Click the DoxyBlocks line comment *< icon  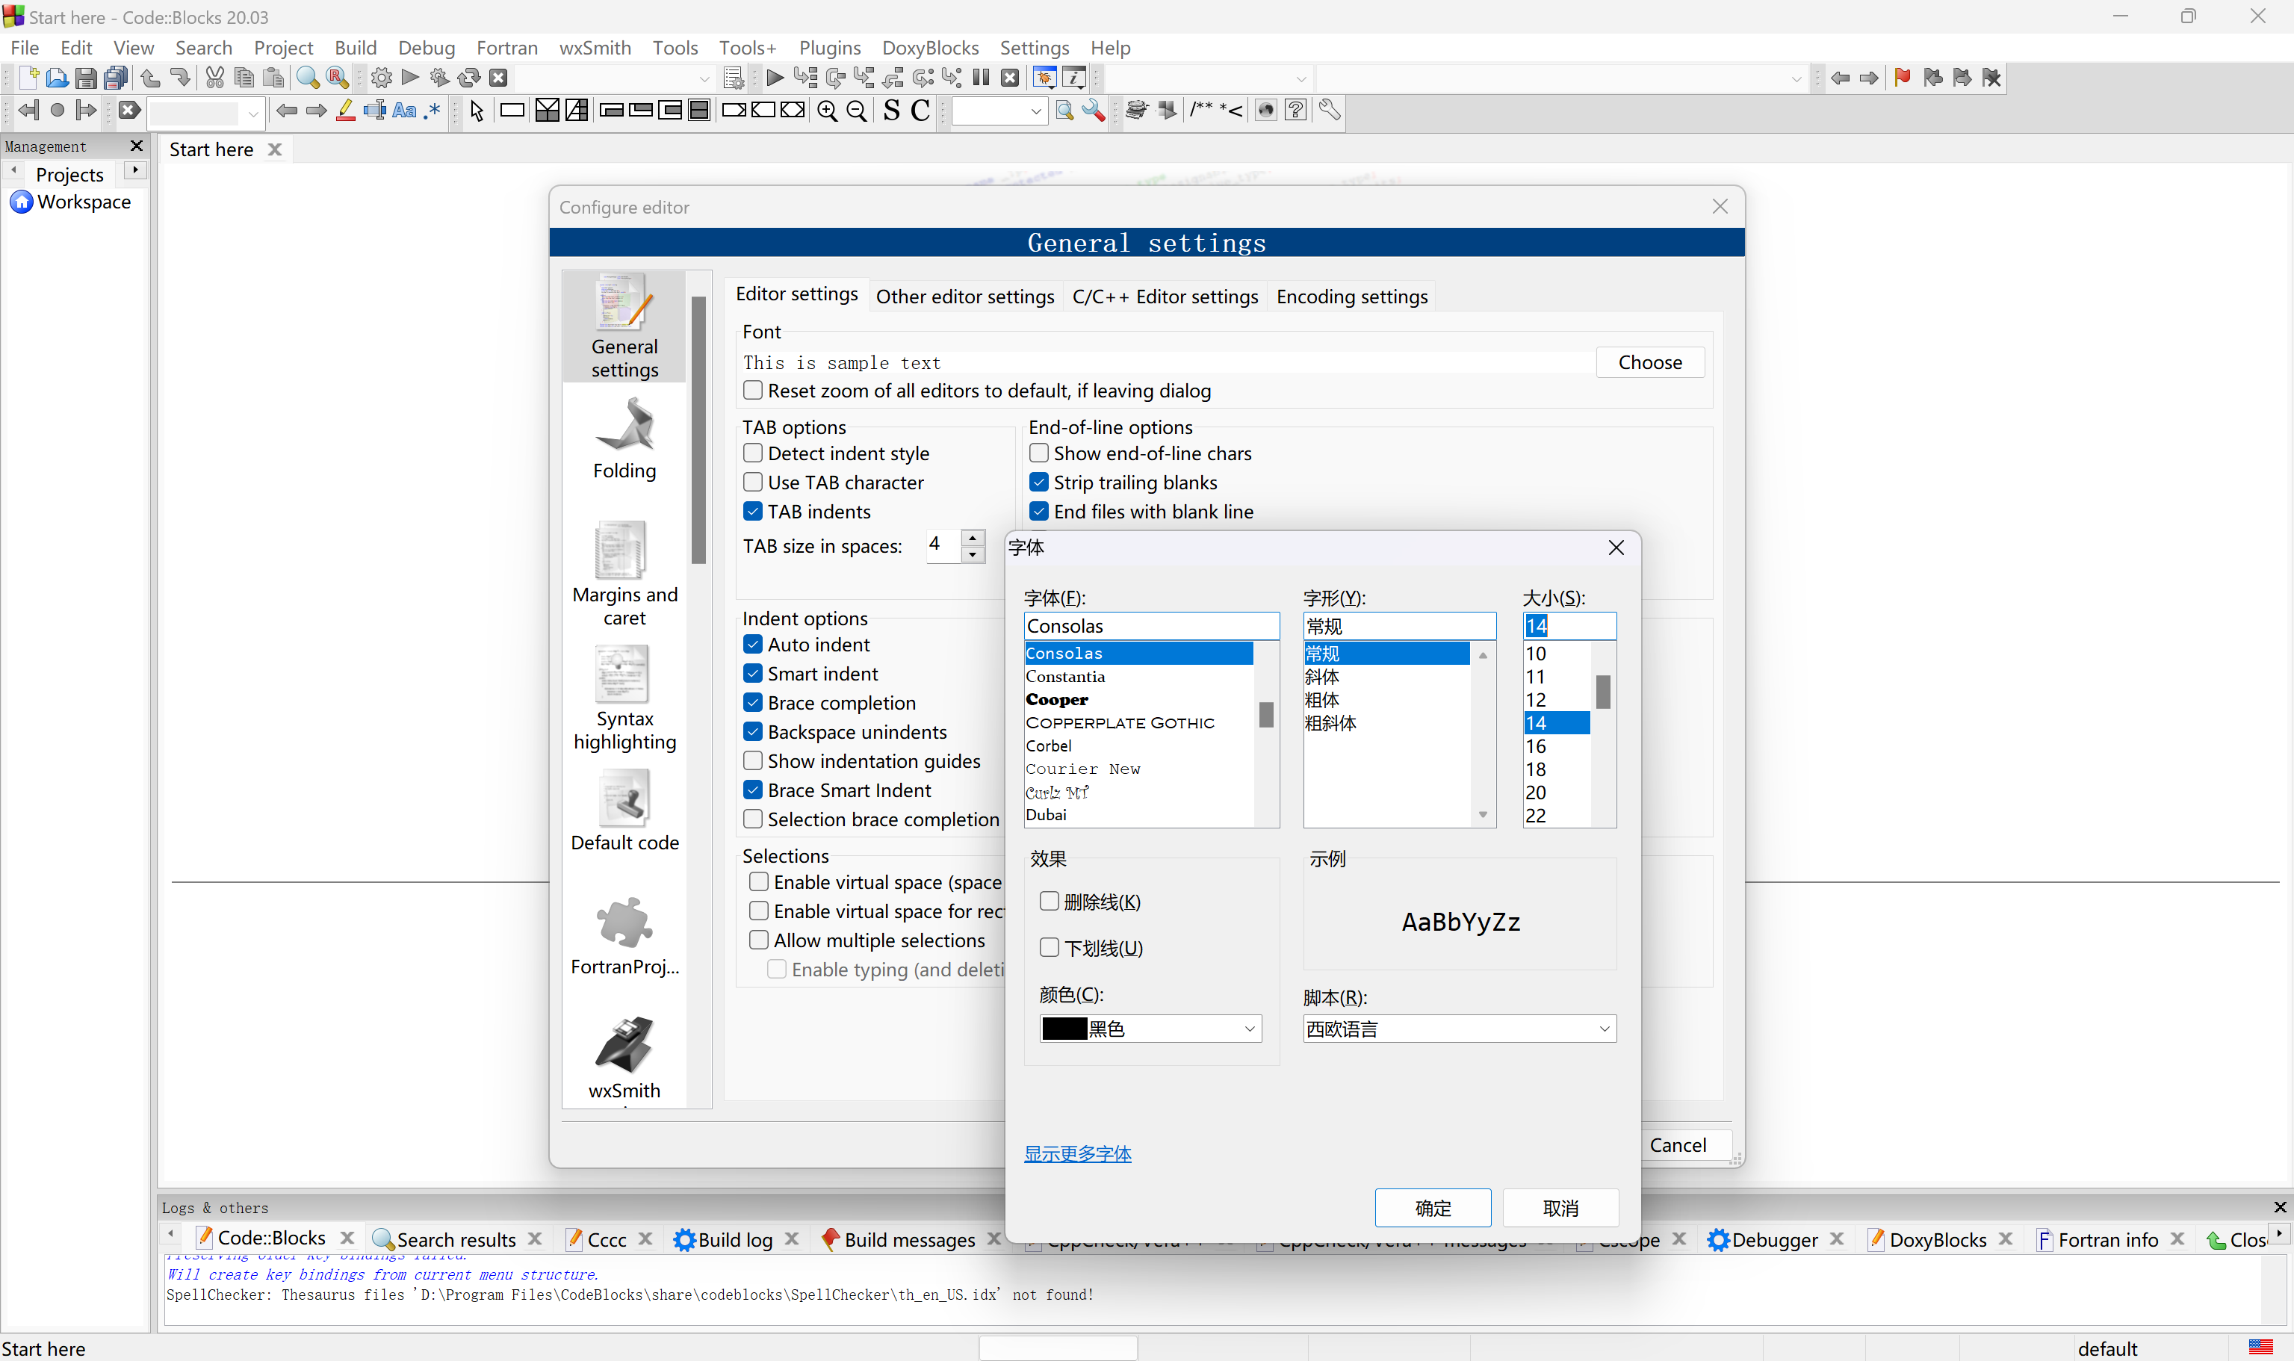[1231, 111]
